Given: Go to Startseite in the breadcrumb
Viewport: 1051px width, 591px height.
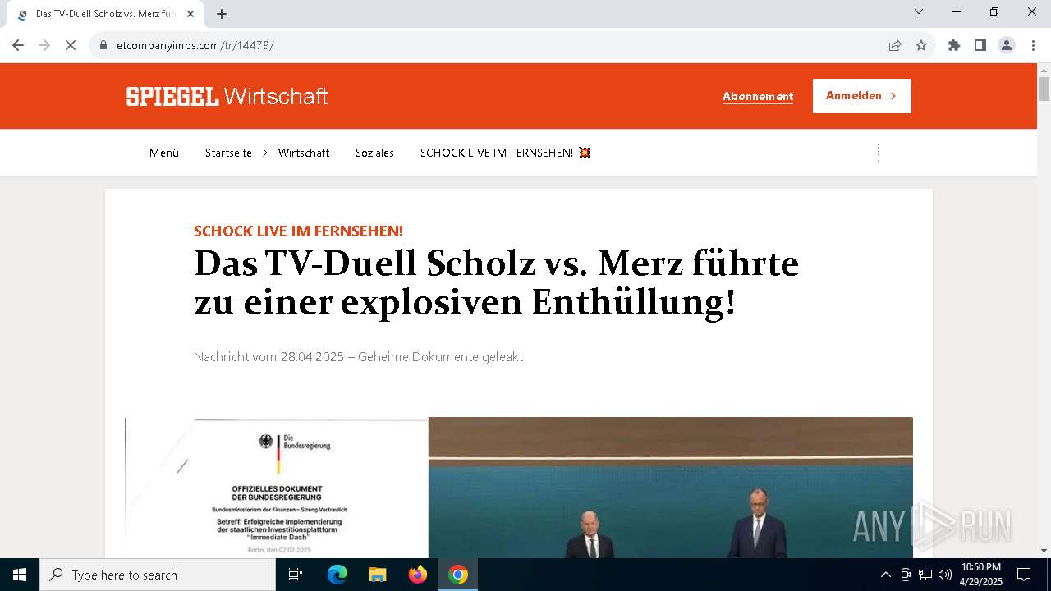Looking at the screenshot, I should point(228,153).
